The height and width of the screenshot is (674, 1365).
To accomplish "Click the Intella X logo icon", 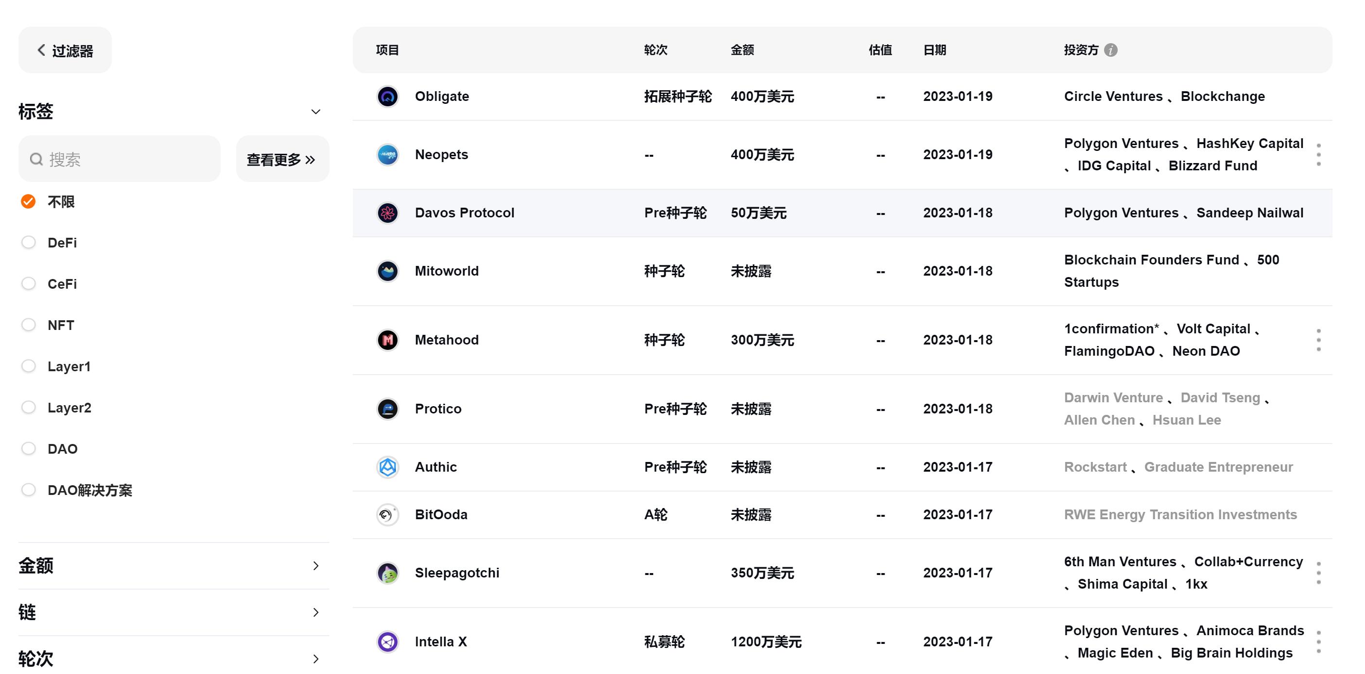I will tap(387, 641).
